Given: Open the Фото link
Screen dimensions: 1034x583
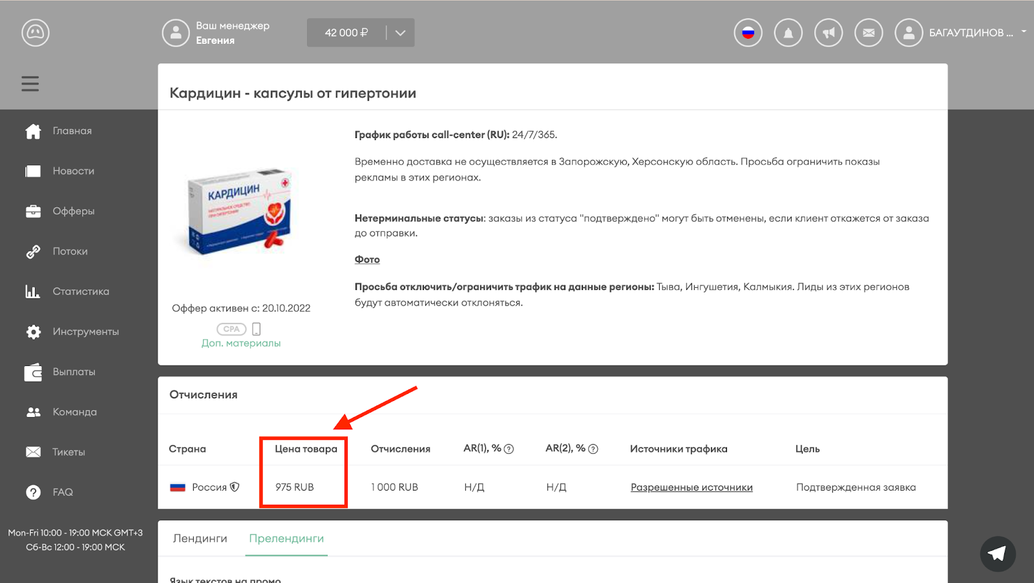Looking at the screenshot, I should tap(367, 260).
